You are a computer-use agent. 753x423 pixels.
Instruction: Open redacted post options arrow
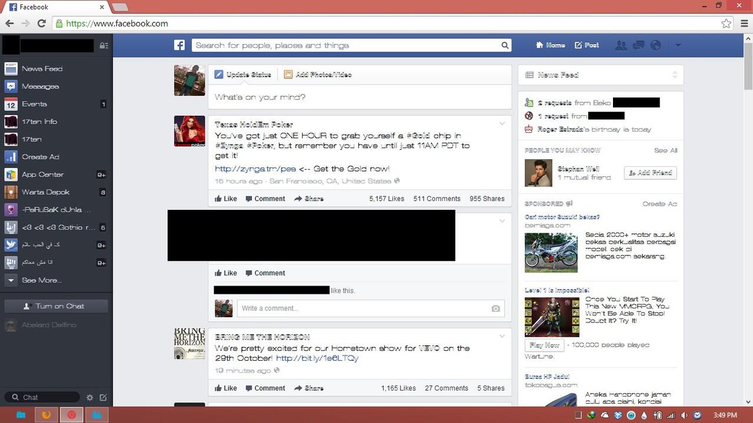(x=502, y=221)
